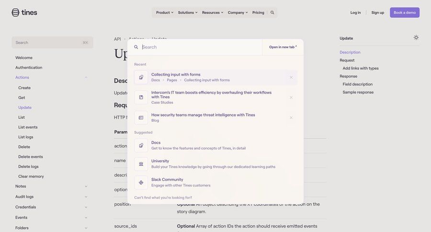Open the Solutions dropdown menu

(187, 12)
